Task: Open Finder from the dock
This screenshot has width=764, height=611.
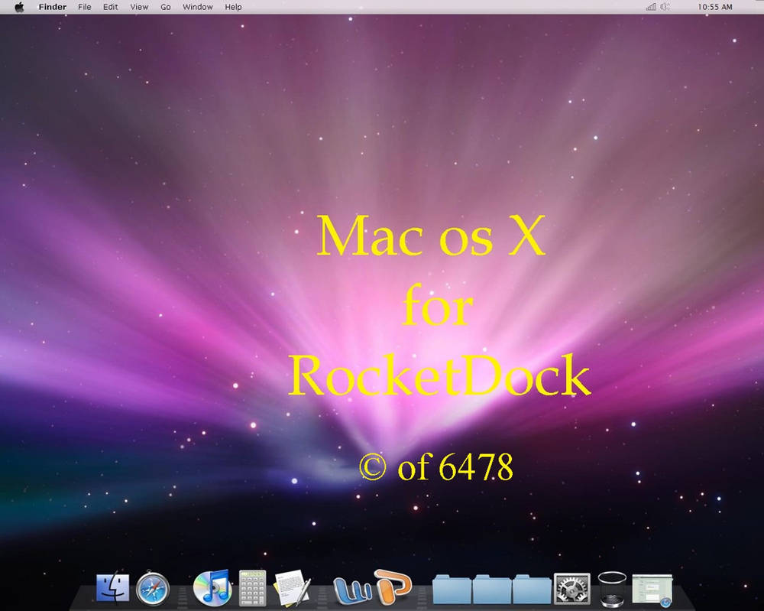Action: 113,587
